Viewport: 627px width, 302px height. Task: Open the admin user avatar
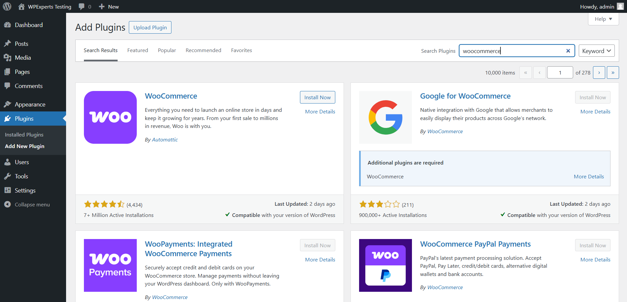coord(620,7)
